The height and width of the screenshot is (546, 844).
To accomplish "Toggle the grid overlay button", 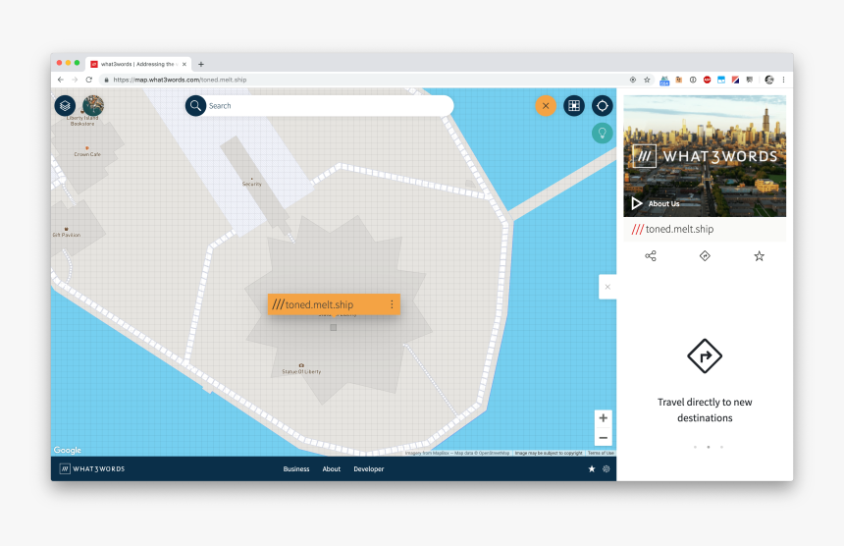I will tap(574, 105).
